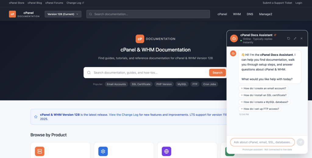Pick the "How do I create a MySQL database?" suggestion
312x158 pixels.
(x=264, y=102)
